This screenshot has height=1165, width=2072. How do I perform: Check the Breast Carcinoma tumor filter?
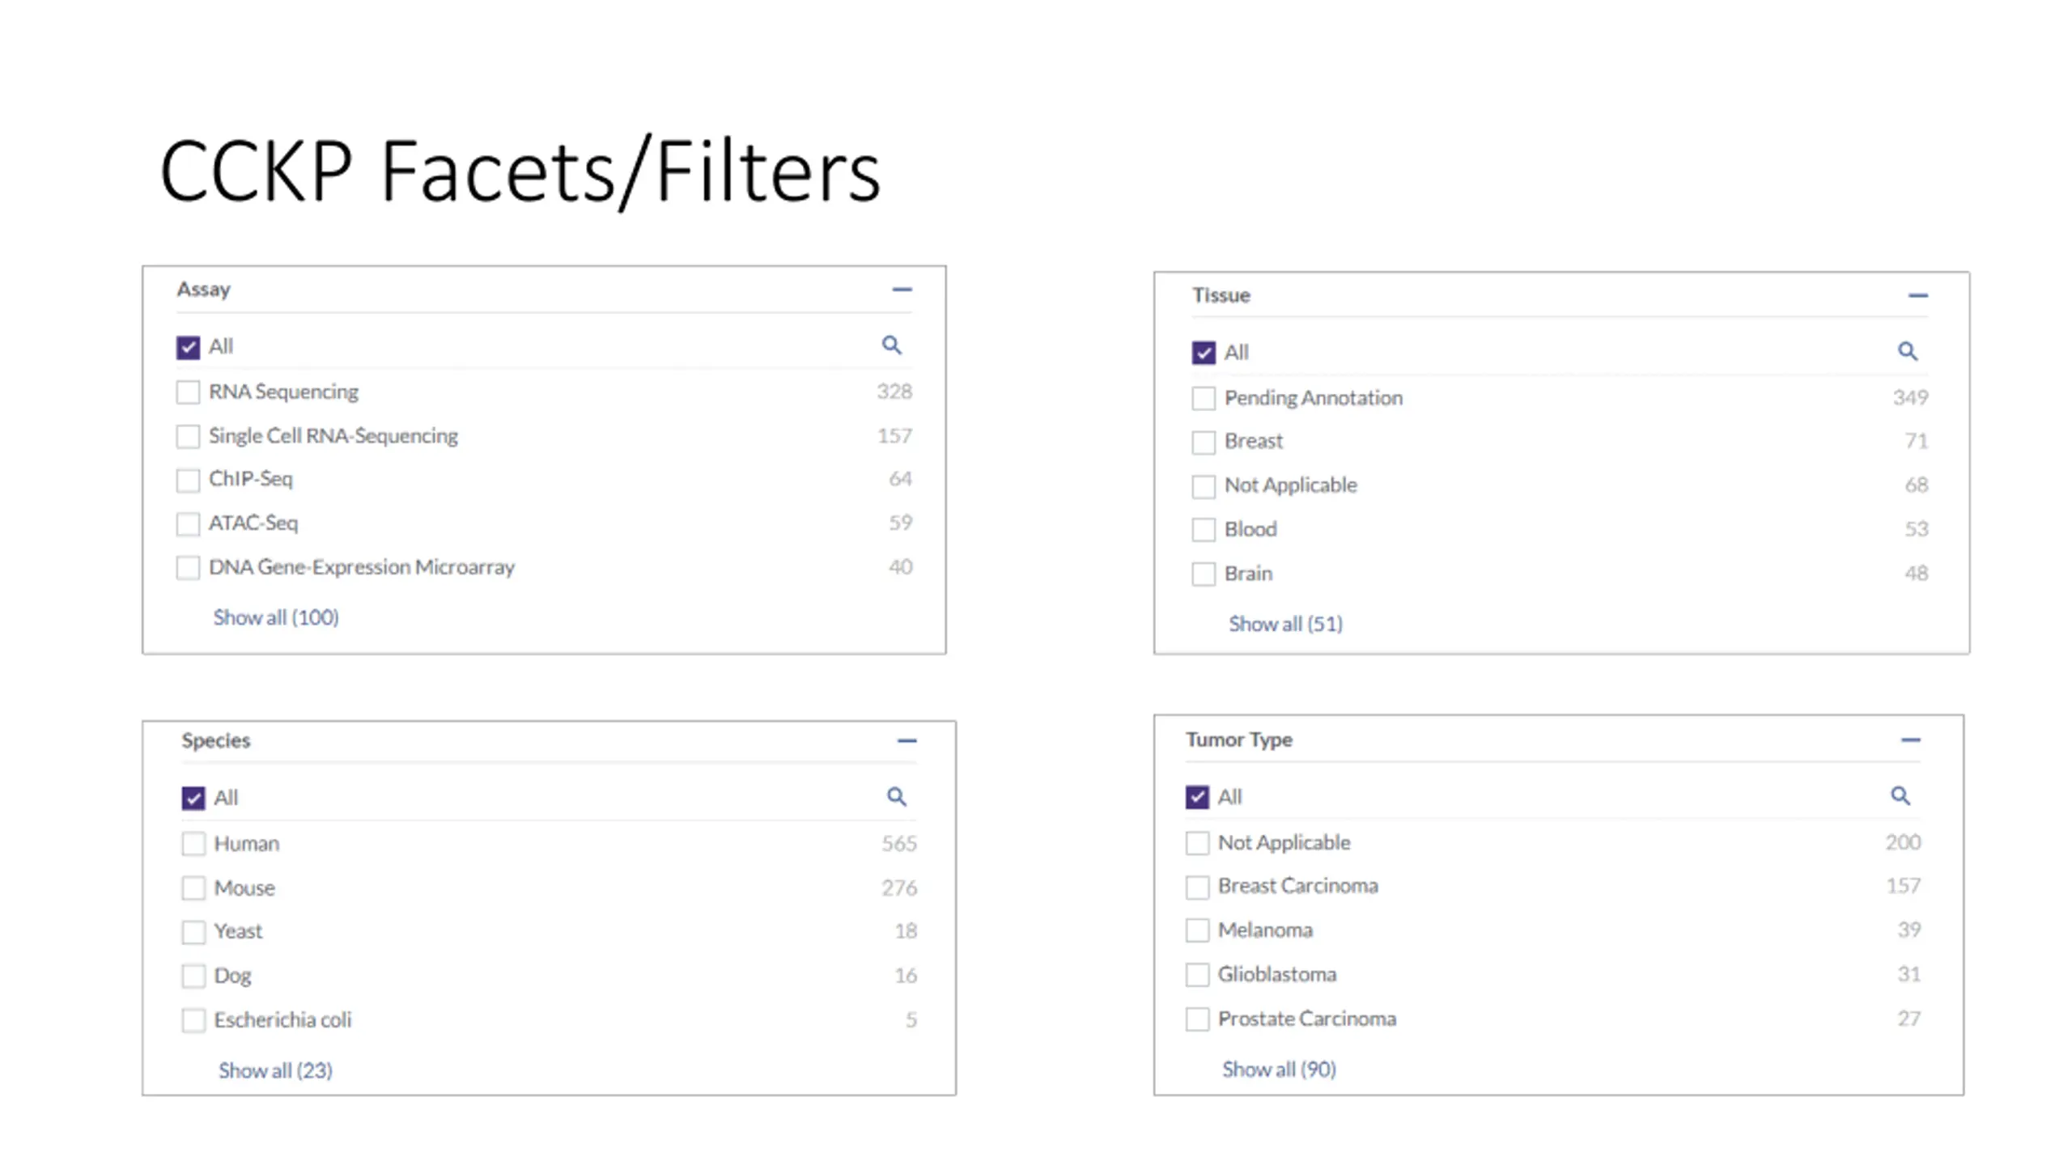point(1197,887)
